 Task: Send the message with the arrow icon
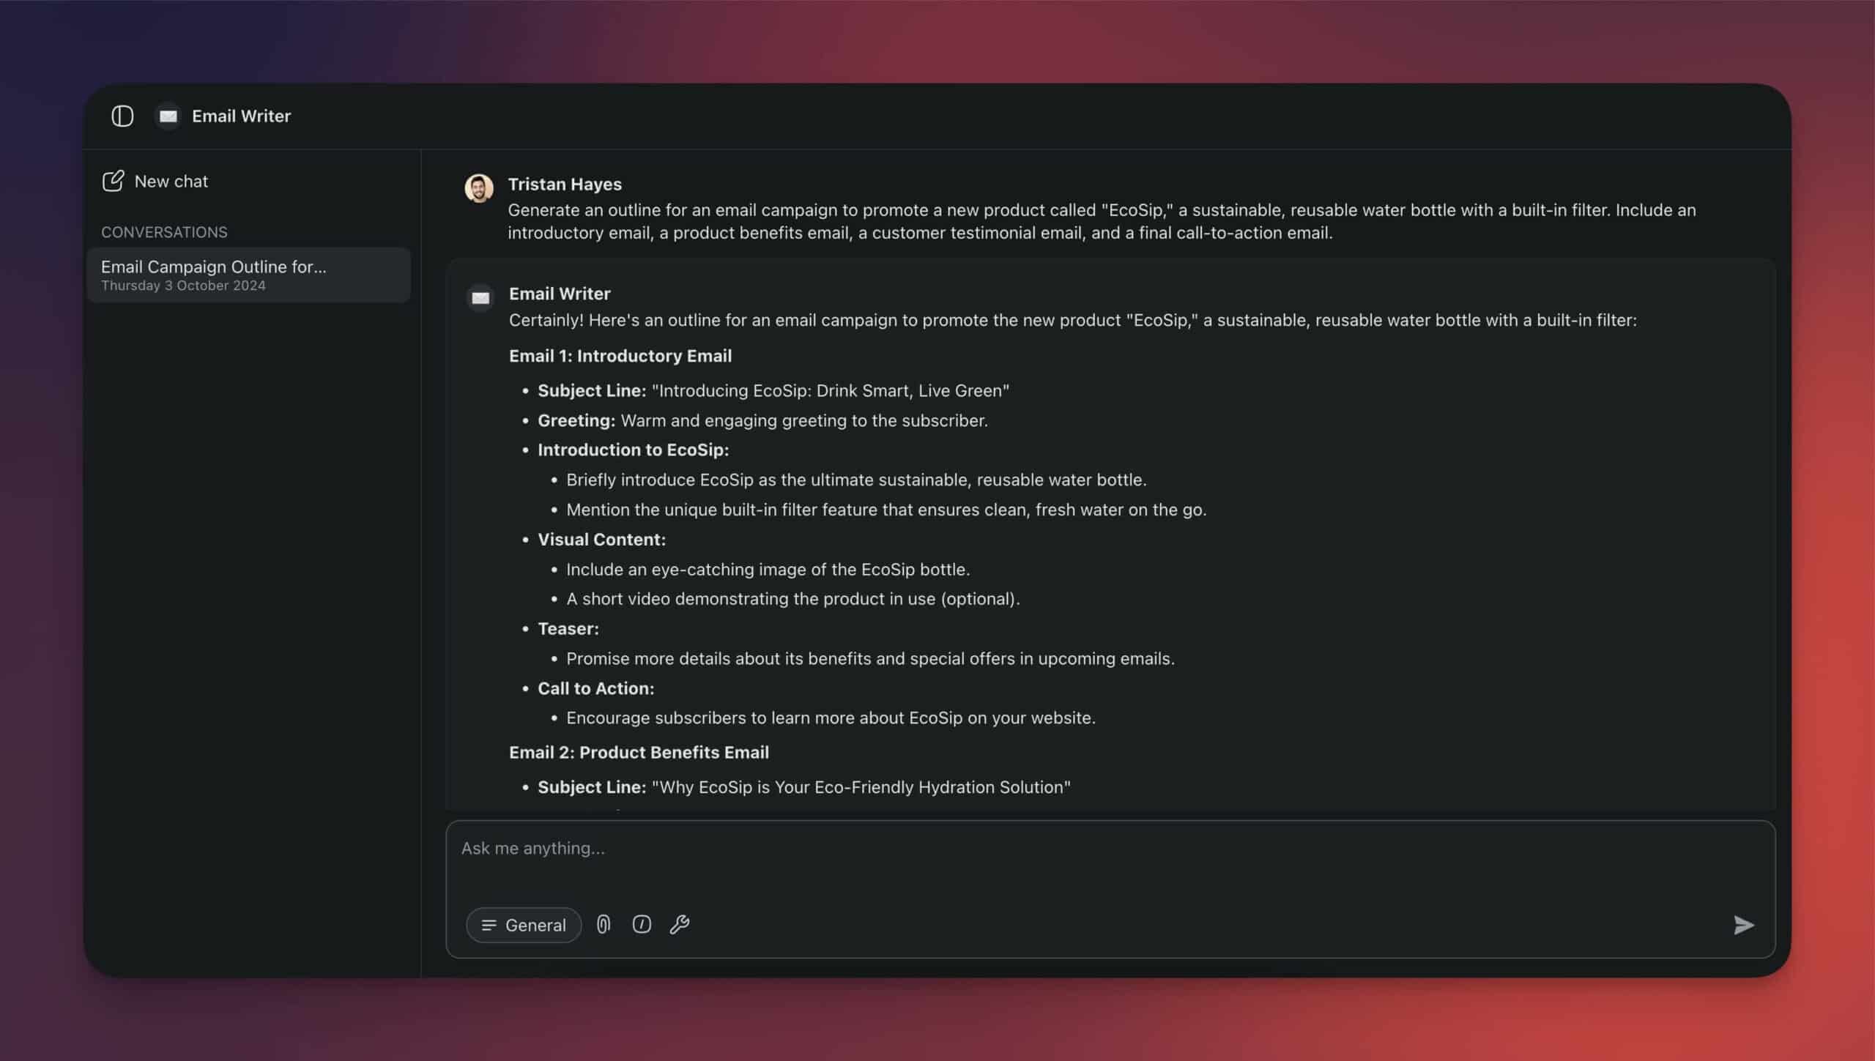[1744, 925]
